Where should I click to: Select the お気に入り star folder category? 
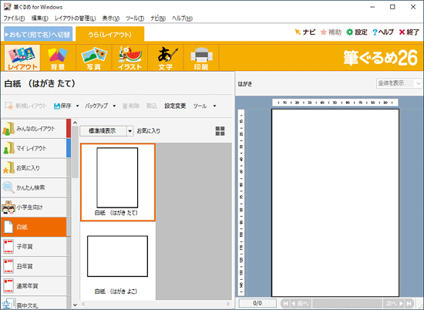coord(33,168)
